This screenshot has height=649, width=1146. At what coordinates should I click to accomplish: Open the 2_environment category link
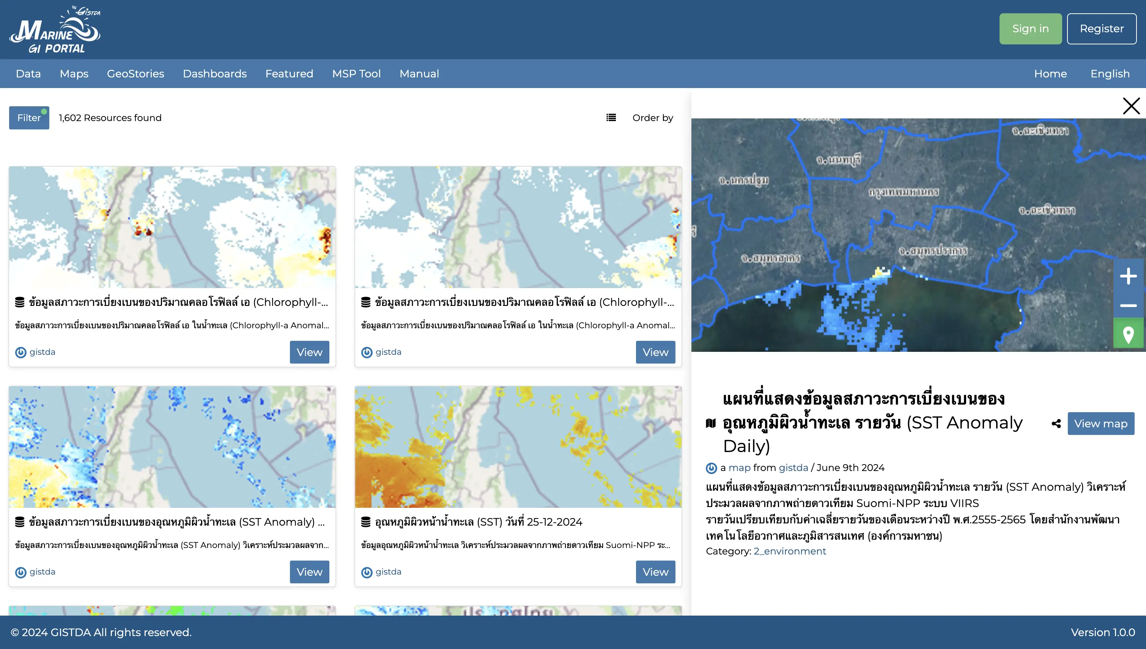(x=790, y=551)
